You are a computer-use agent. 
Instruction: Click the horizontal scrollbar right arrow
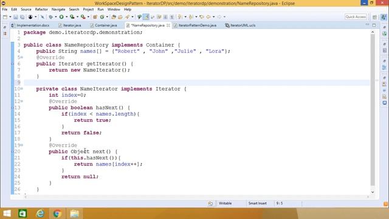(368, 197)
